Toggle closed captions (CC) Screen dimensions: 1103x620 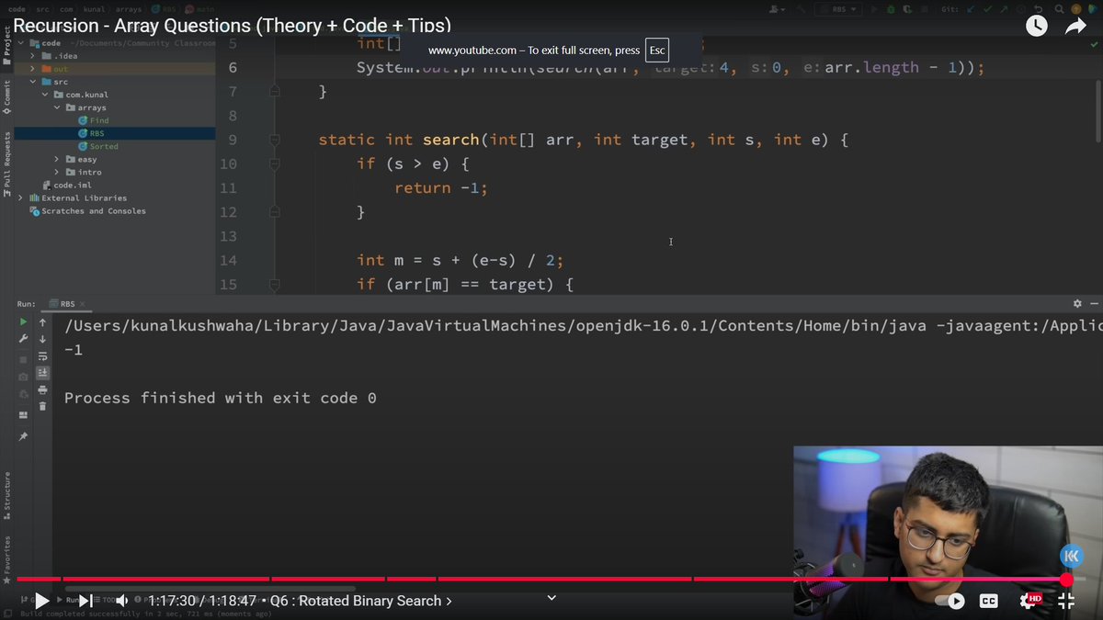click(x=989, y=601)
